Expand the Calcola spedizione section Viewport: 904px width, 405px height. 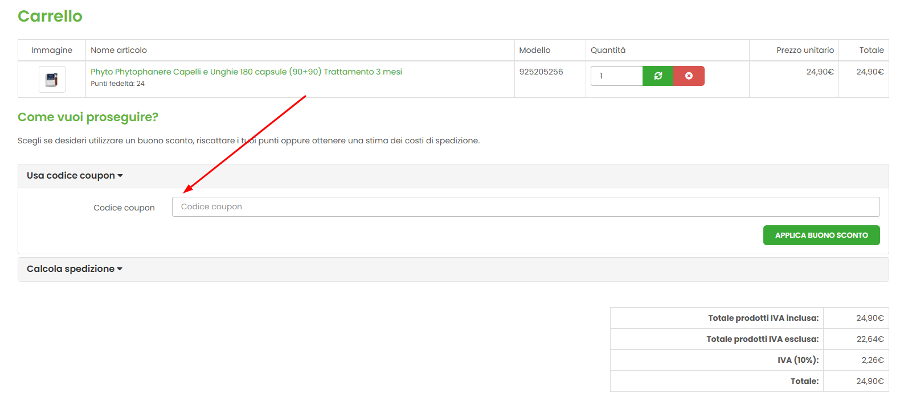click(75, 269)
